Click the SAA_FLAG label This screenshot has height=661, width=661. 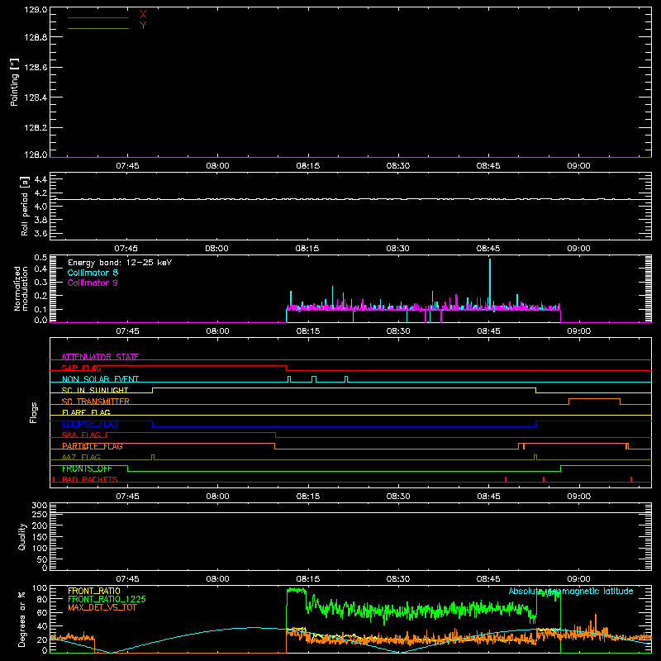point(81,435)
